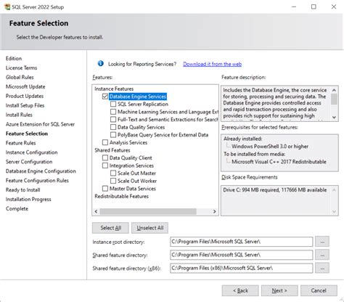This screenshot has height=302, width=344.
Task: Open the Download it from the web link
Action: pyautogui.click(x=212, y=64)
